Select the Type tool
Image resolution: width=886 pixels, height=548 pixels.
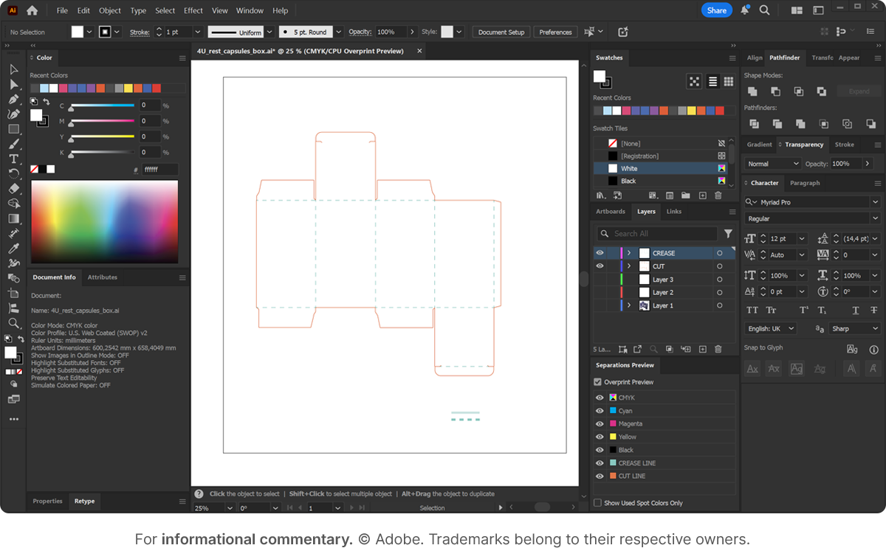tap(13, 159)
